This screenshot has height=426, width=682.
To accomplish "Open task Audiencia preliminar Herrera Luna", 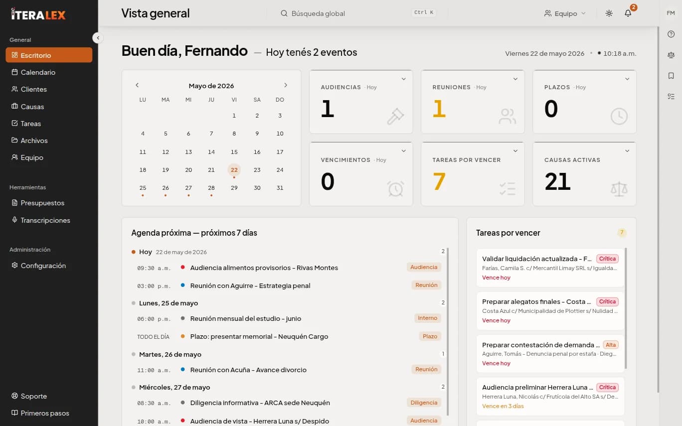I will 550,397.
